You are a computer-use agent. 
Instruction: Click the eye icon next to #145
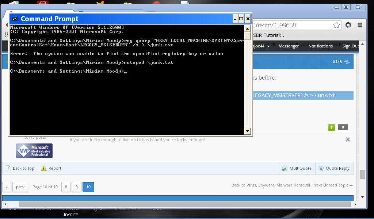347,62
